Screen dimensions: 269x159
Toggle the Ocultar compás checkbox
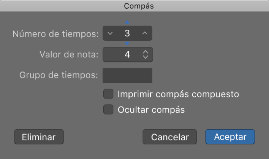(x=109, y=110)
